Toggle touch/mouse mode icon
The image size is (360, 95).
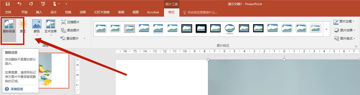54,4
